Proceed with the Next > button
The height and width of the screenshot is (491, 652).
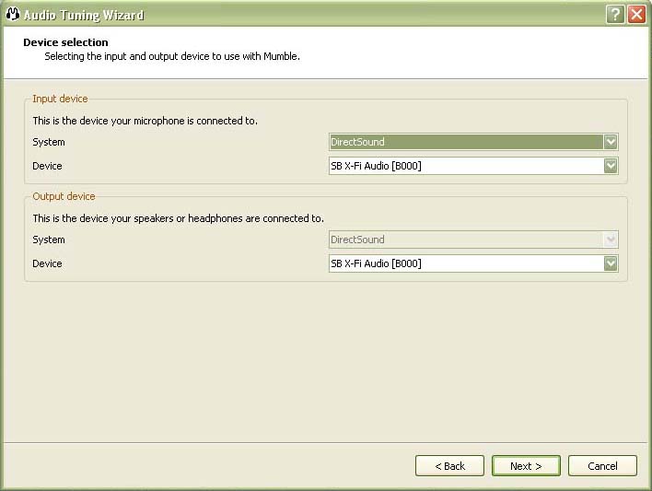pyautogui.click(x=526, y=465)
